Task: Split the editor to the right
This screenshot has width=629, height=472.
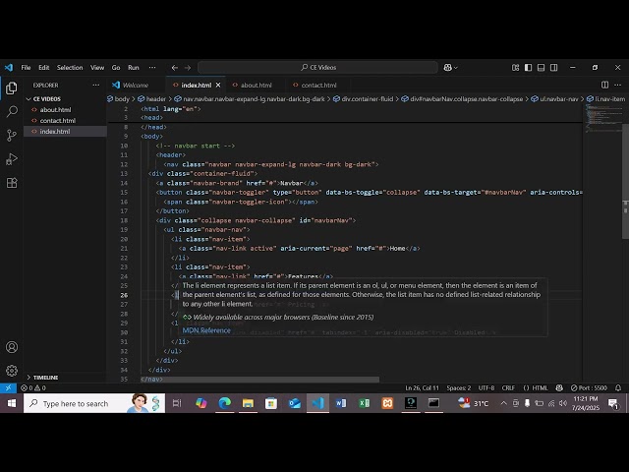Action: tap(604, 85)
